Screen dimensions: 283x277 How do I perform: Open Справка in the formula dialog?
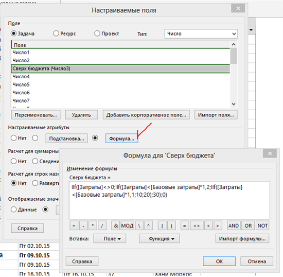click(82, 261)
